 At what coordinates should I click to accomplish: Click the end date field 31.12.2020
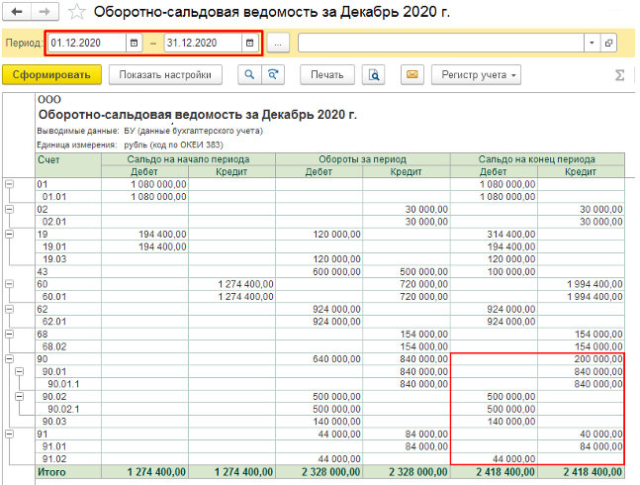tap(203, 43)
